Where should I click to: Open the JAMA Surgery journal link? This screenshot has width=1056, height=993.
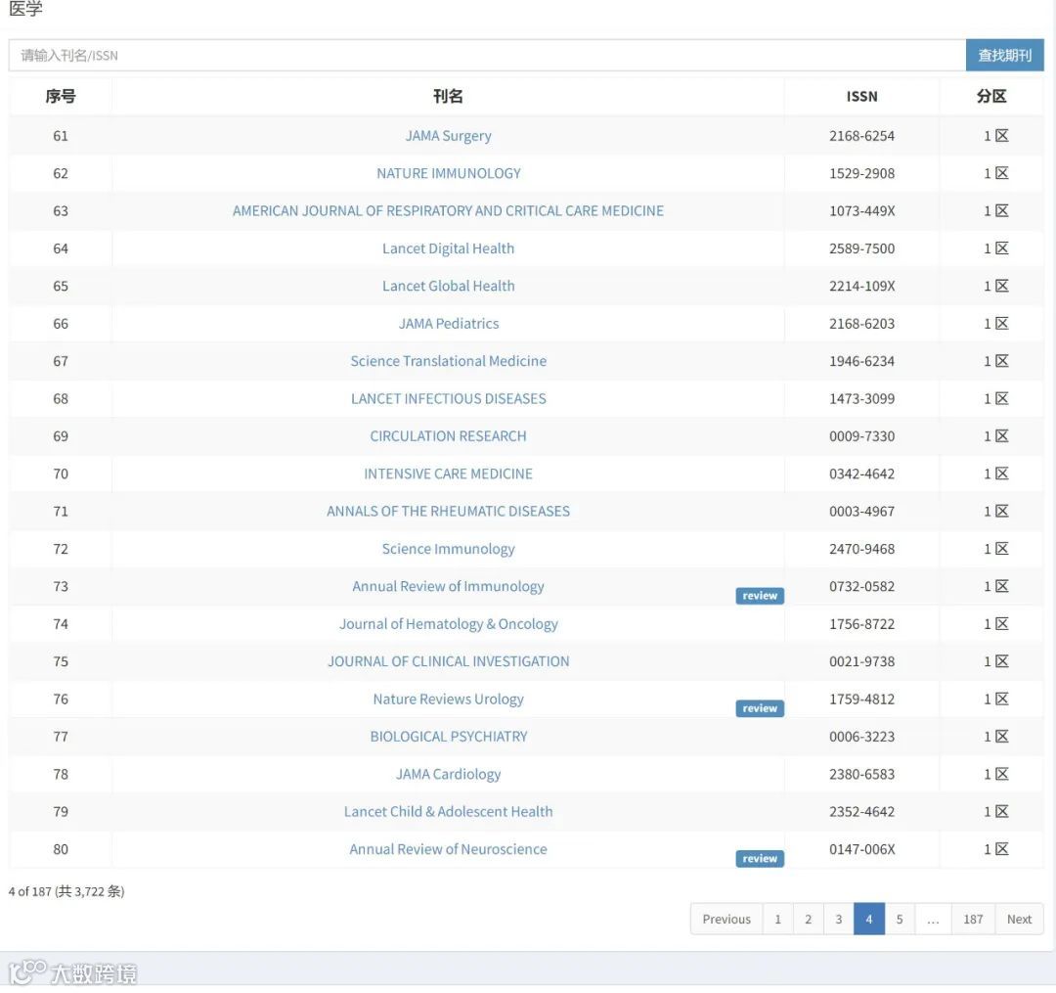[x=448, y=135]
